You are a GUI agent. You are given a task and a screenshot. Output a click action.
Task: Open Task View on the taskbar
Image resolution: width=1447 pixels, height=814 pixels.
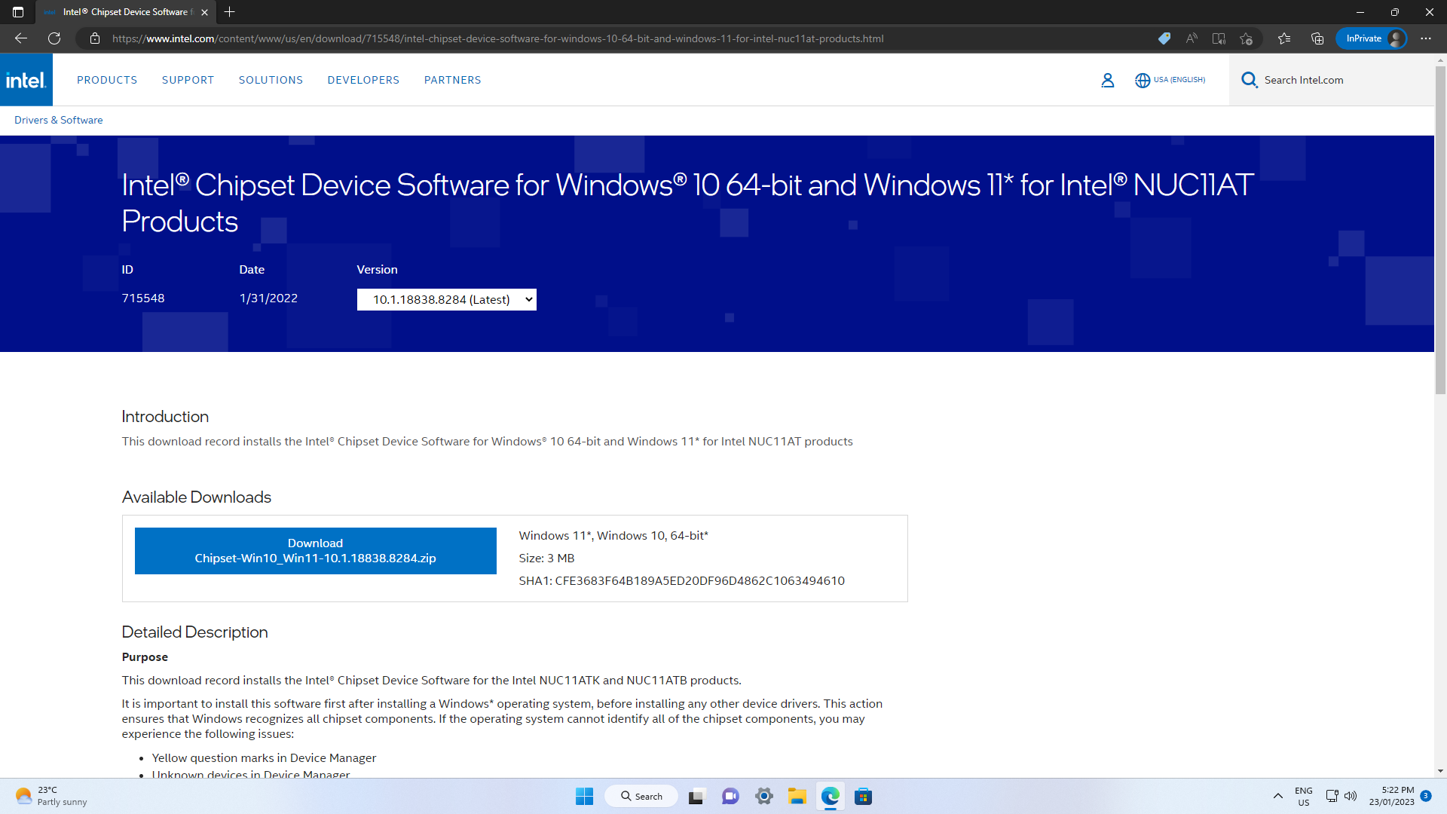point(696,796)
